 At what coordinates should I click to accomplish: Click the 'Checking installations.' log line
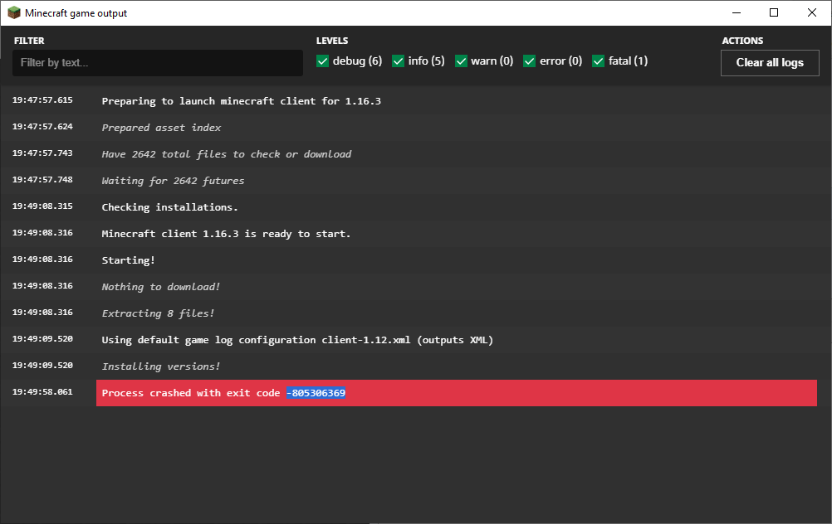pos(169,207)
